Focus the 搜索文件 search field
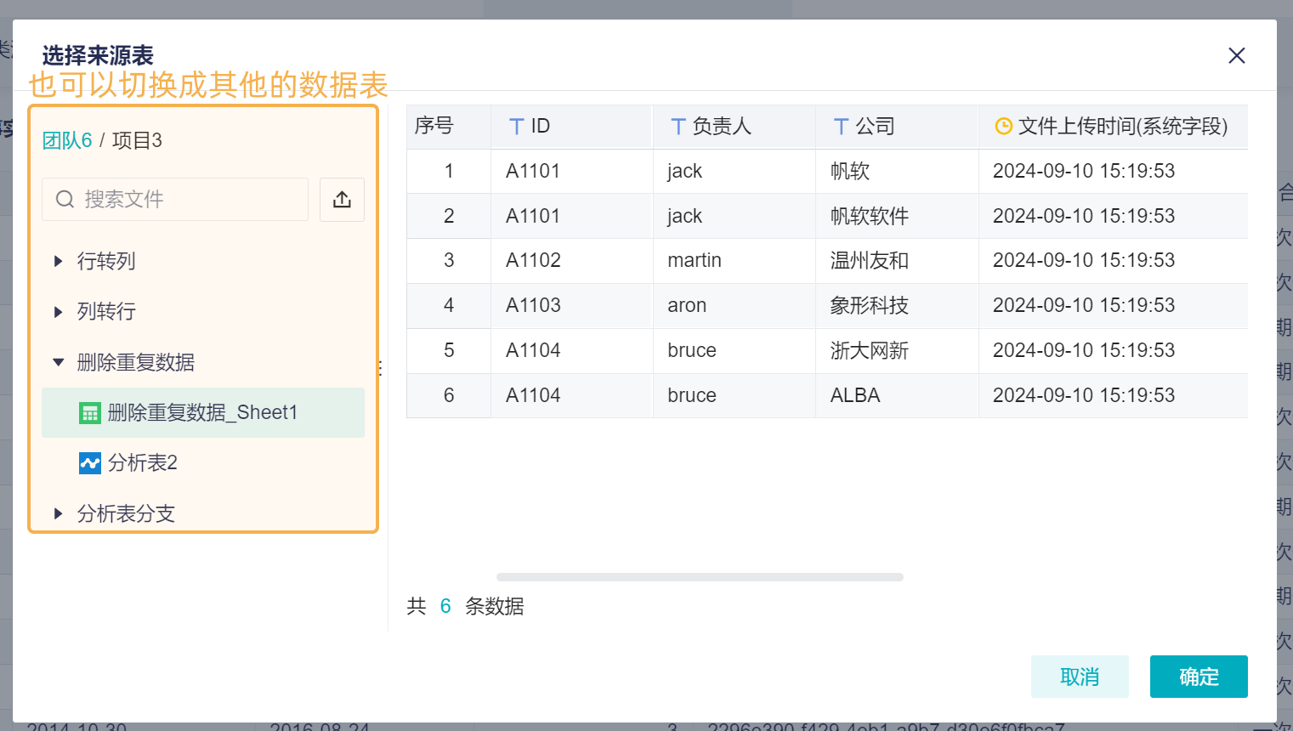This screenshot has height=731, width=1293. 187,200
